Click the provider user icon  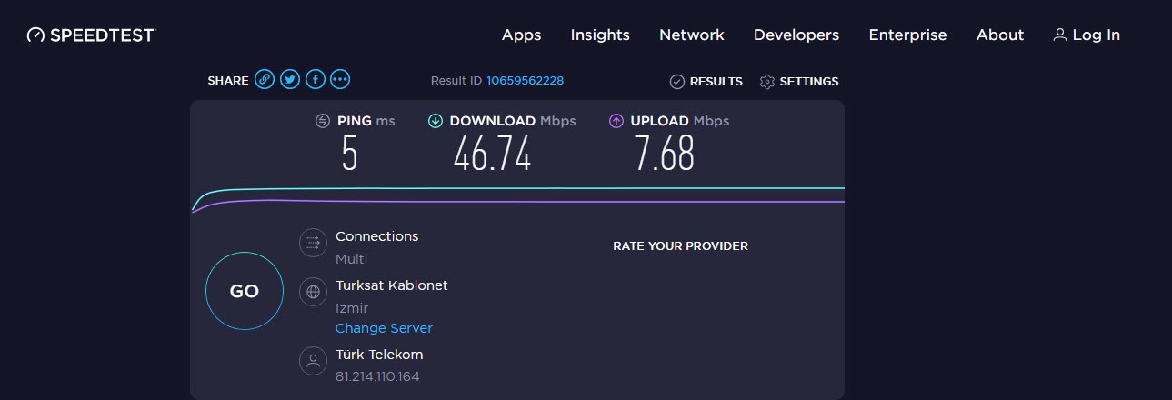(x=313, y=361)
